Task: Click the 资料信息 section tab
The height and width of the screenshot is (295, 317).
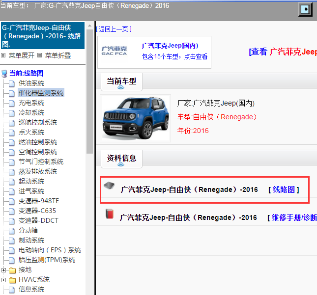Action: point(121,159)
